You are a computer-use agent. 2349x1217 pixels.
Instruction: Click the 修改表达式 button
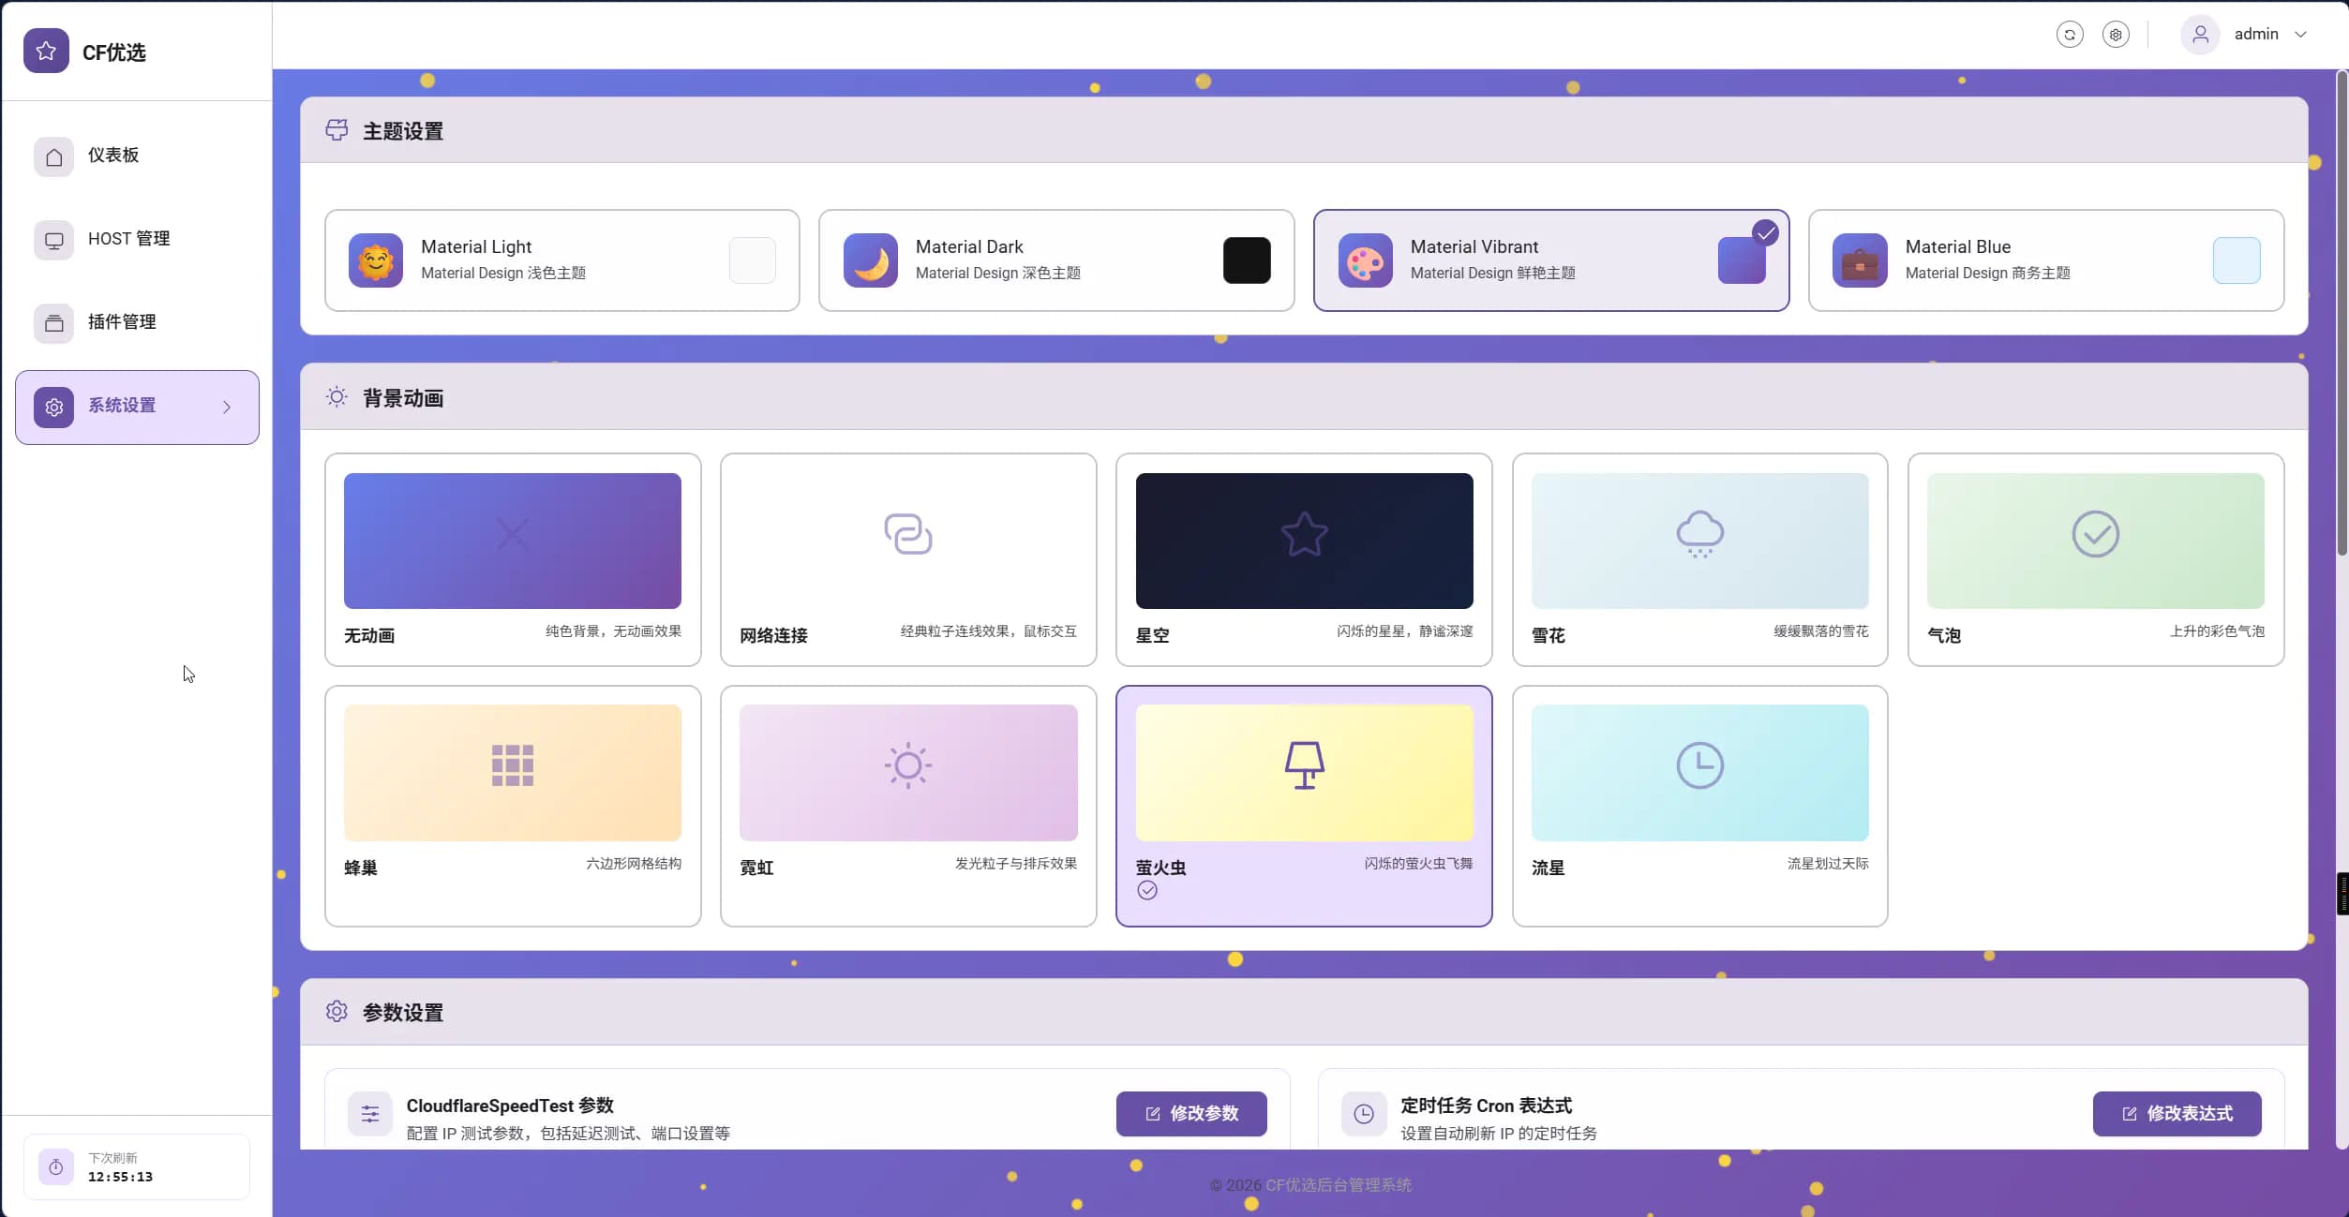click(x=2177, y=1114)
